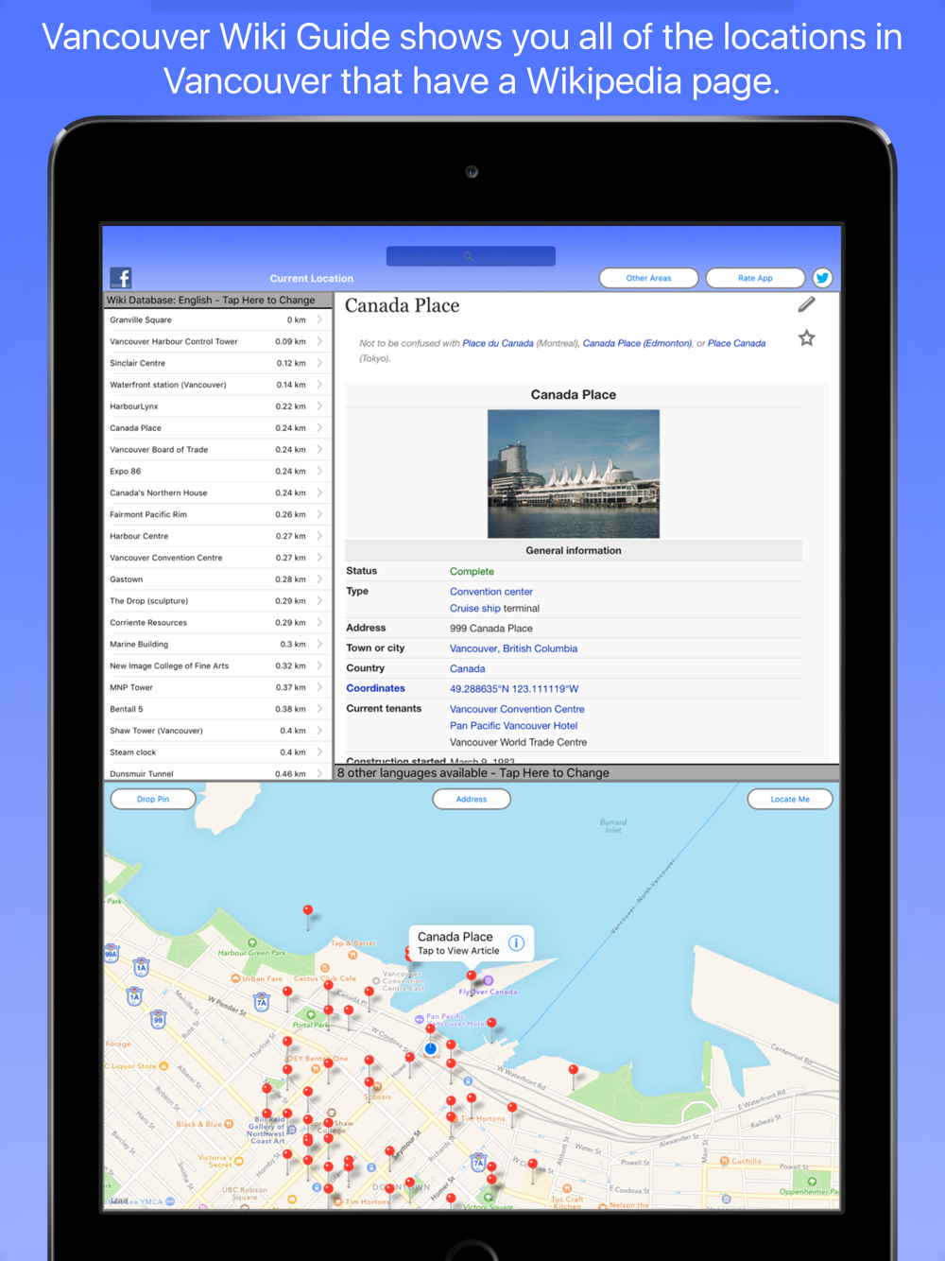Screen dimensions: 945x1261
Task: Click the Locate Me button
Action: pyautogui.click(x=790, y=799)
